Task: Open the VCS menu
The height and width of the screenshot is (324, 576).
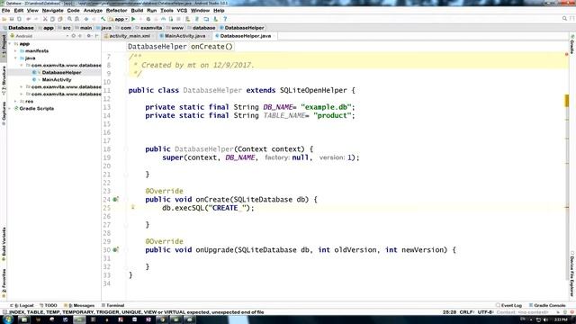Action: (x=182, y=11)
